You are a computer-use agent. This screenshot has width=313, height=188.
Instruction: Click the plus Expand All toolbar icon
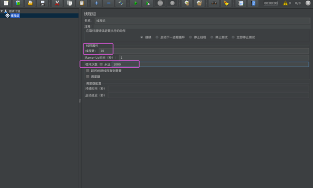point(96,3)
